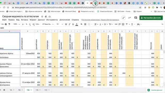Reload the browser page
The image size is (165, 93).
(x=4, y=7)
